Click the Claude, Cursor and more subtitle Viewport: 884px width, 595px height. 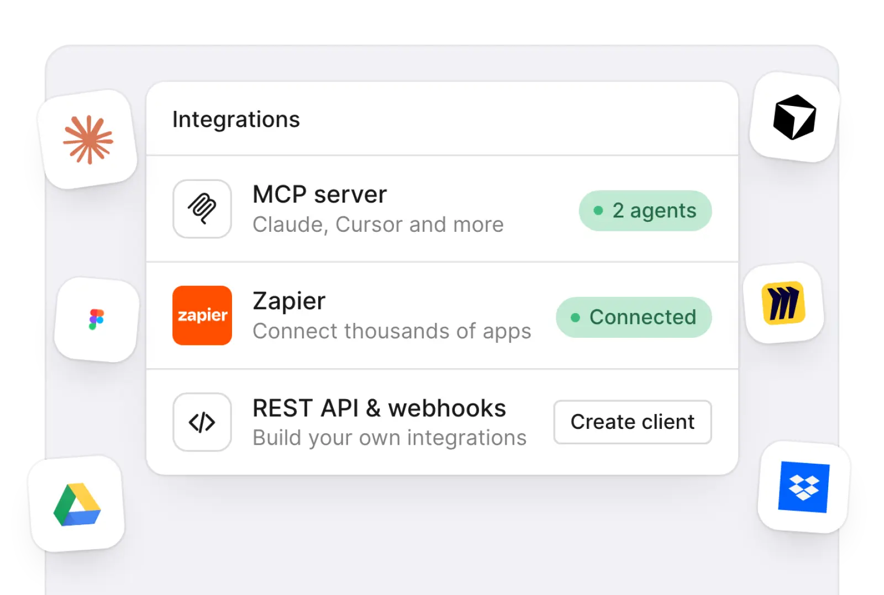[378, 225]
